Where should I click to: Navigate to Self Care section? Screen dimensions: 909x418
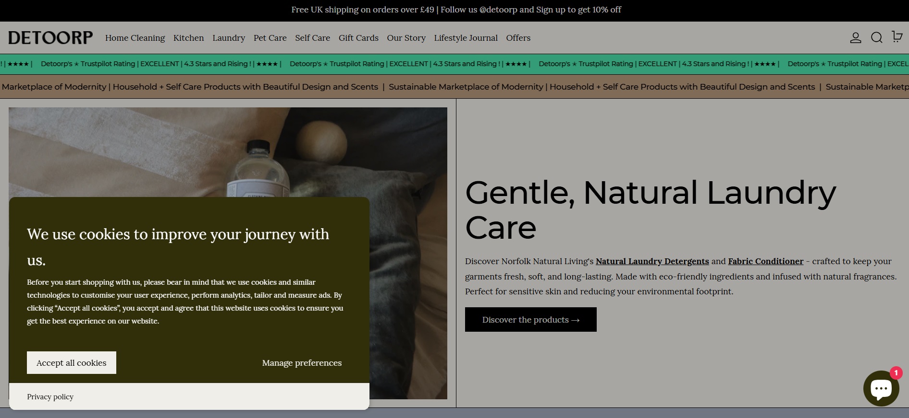(312, 38)
